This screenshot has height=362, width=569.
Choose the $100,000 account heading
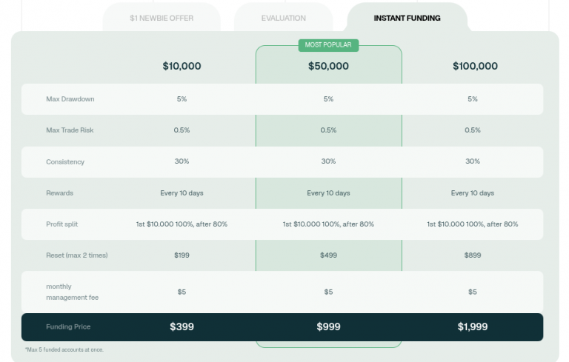(x=475, y=66)
